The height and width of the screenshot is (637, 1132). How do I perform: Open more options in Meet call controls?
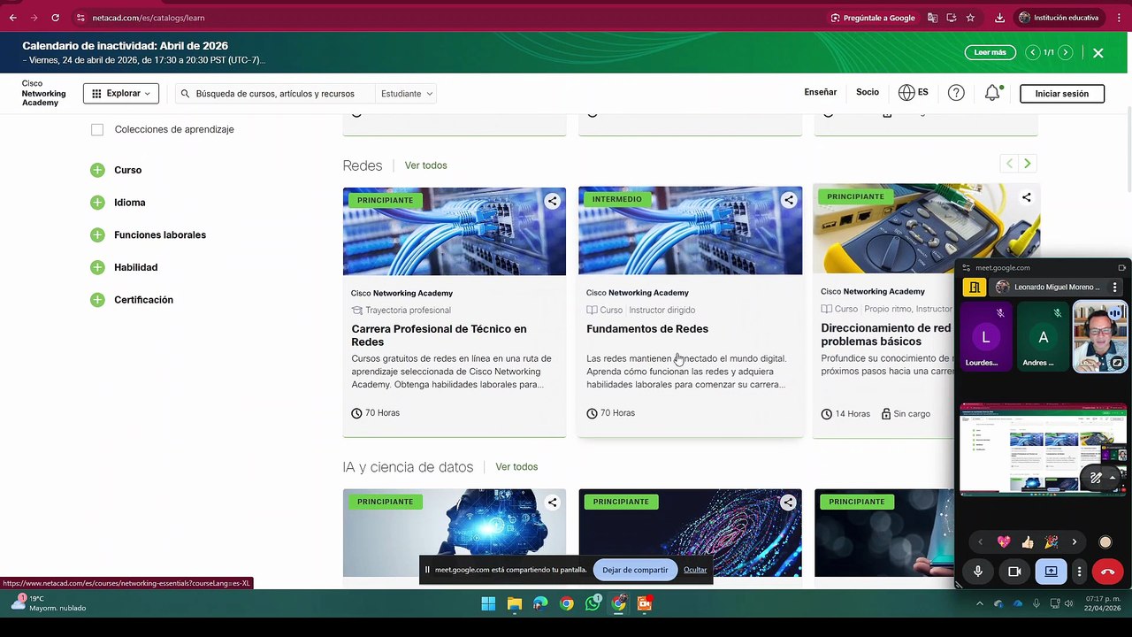pyautogui.click(x=1079, y=572)
